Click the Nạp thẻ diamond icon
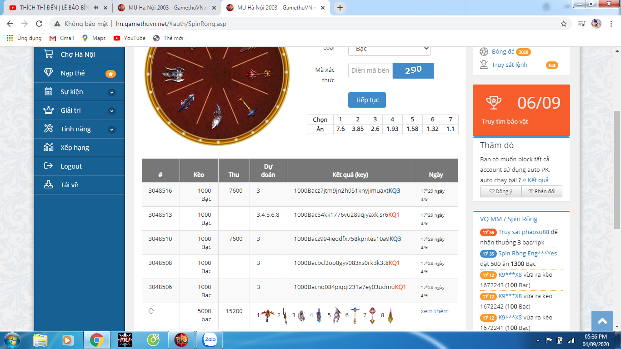Image resolution: width=621 pixels, height=349 pixels. 48,73
